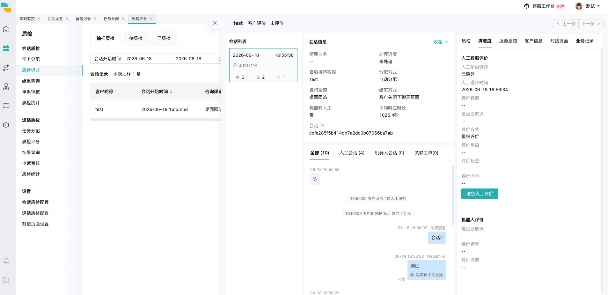This screenshot has height=295, width=608.
Task: Open the 质检 tab in right panel
Action: pos(466,41)
